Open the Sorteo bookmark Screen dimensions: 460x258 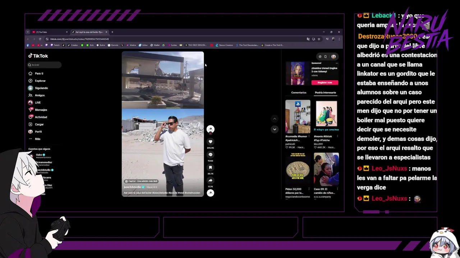tap(172, 45)
